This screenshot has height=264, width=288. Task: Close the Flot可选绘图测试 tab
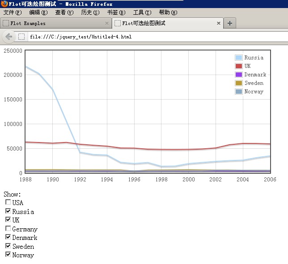coord(218,23)
